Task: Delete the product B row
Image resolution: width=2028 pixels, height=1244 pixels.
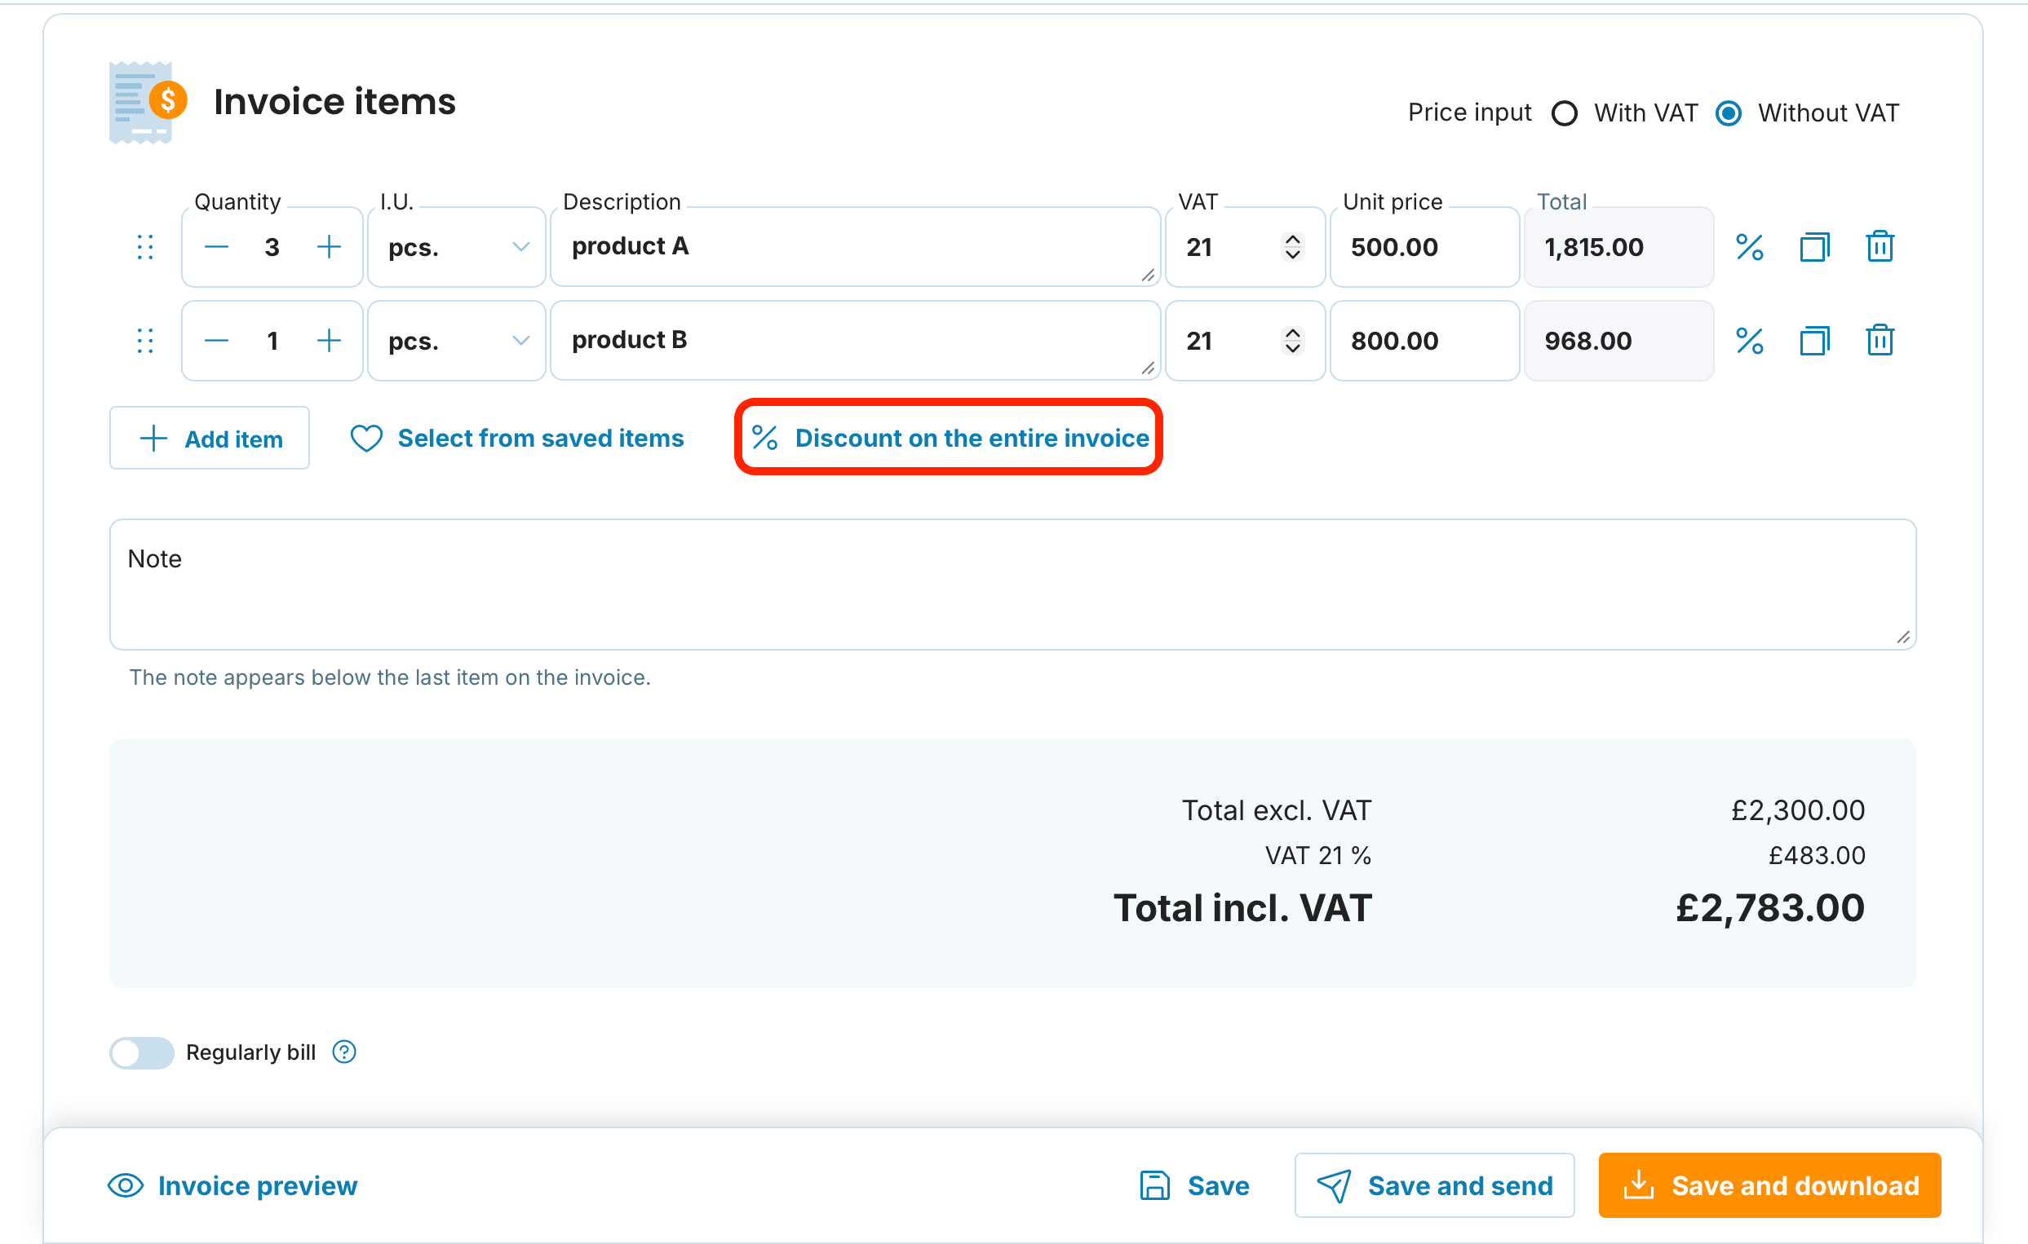Action: coord(1880,341)
